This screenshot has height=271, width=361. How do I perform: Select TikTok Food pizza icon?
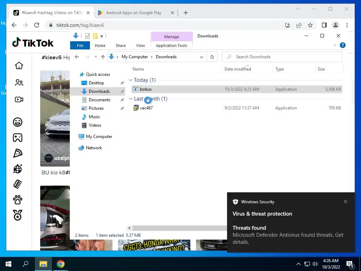(18, 153)
